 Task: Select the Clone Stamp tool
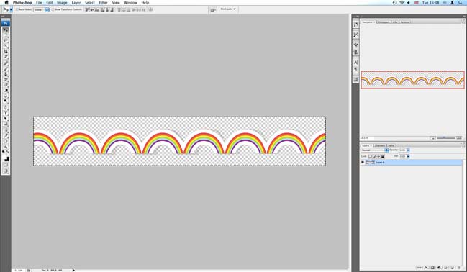(x=6, y=74)
